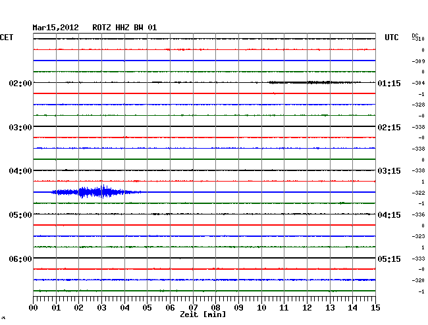Viewport: 428px width, 325px height.
Task: Select the CET time label "02:00"
Action: [x=20, y=83]
